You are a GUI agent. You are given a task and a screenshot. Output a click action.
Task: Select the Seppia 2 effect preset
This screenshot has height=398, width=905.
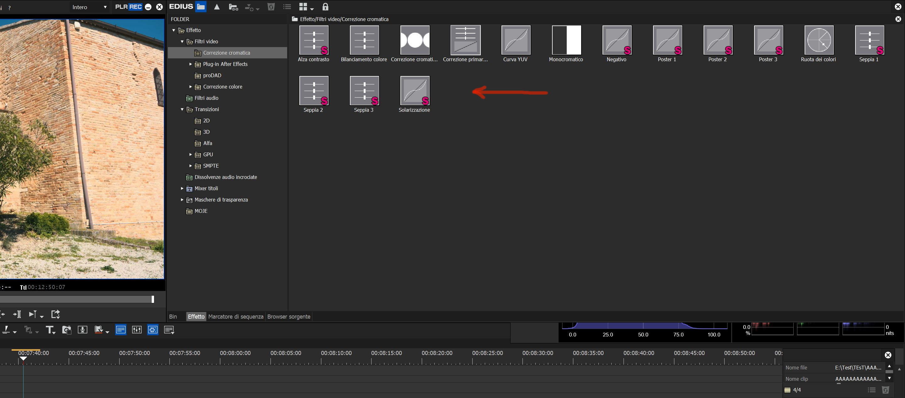[x=314, y=91]
